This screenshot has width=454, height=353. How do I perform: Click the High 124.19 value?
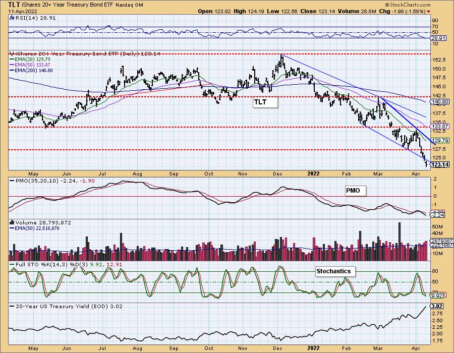point(249,12)
